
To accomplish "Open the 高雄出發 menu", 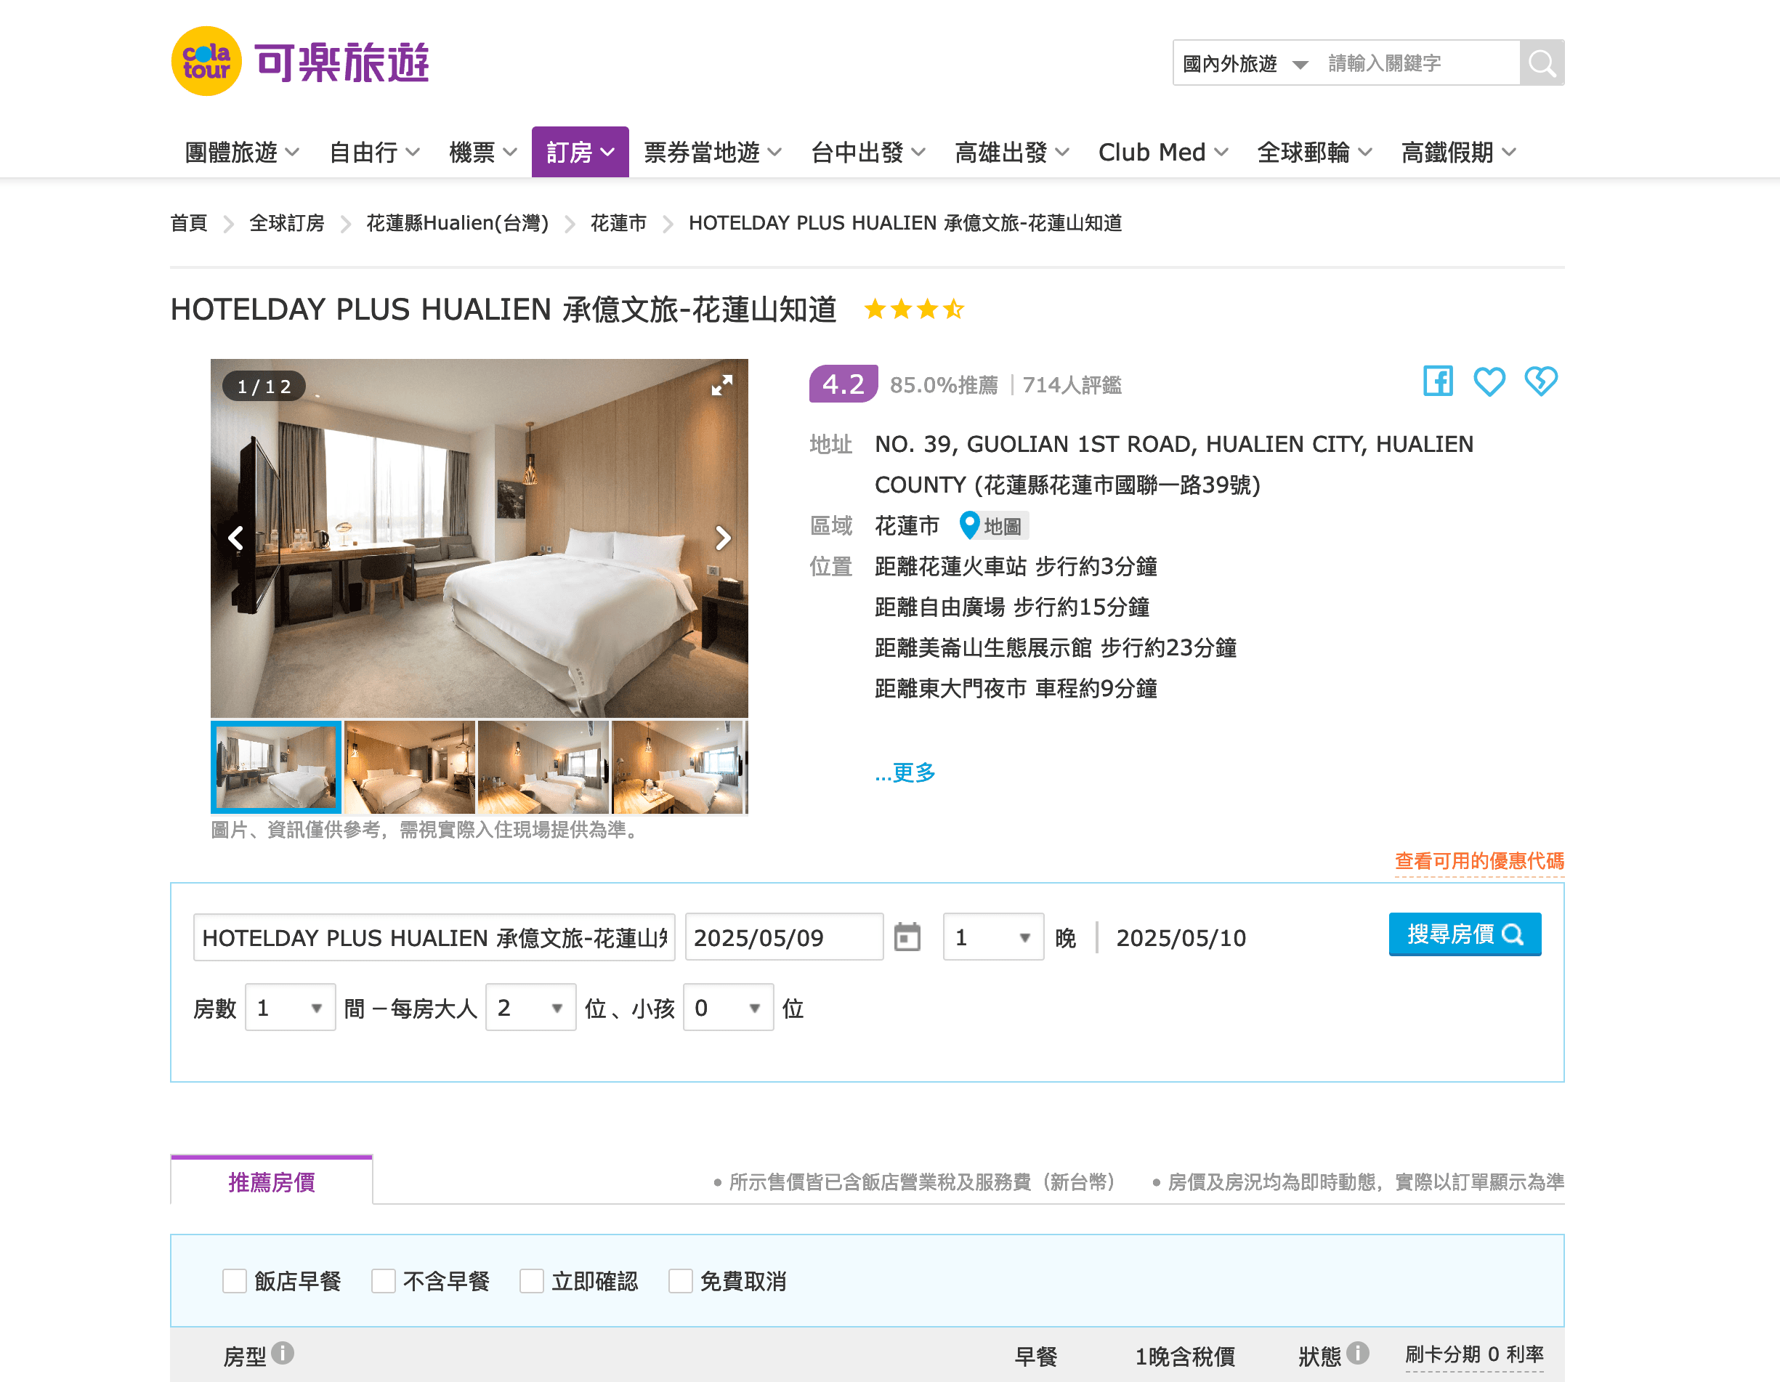I will click(x=1011, y=153).
